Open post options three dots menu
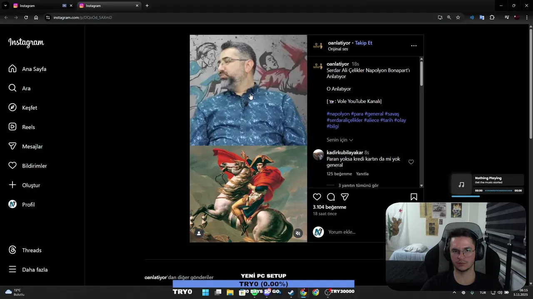The image size is (533, 299). [413, 46]
